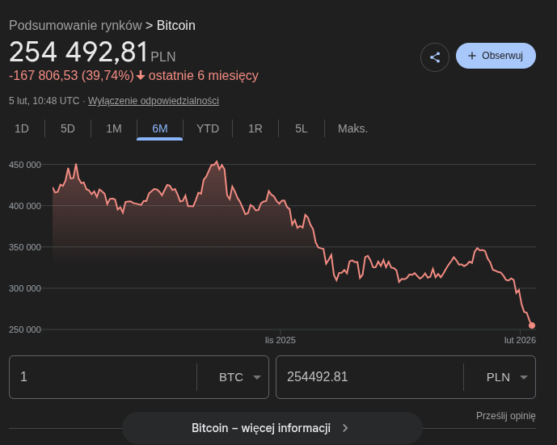Click the PLN converted amount field
Screen dimensions: 557x445
click(x=369, y=377)
